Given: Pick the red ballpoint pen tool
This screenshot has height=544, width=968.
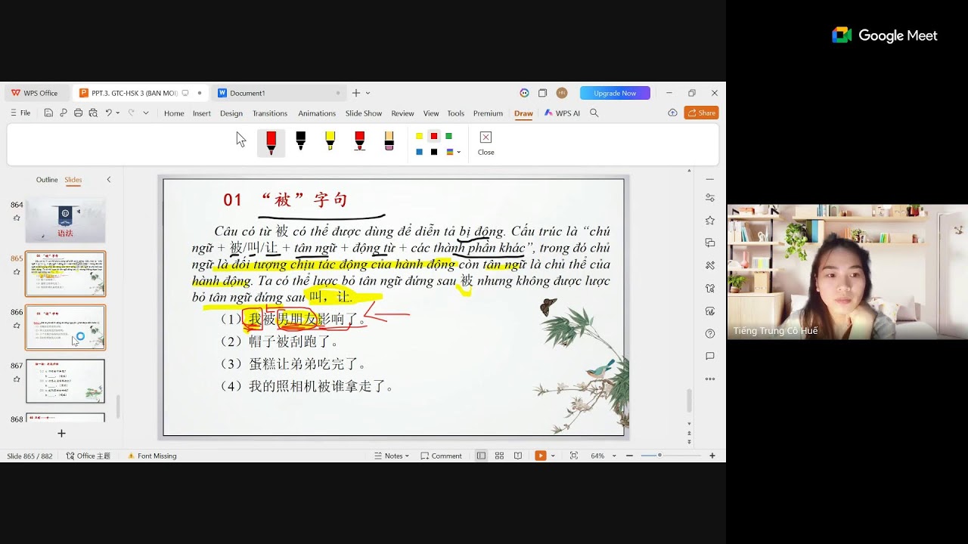Looking at the screenshot, I should click(x=271, y=142).
